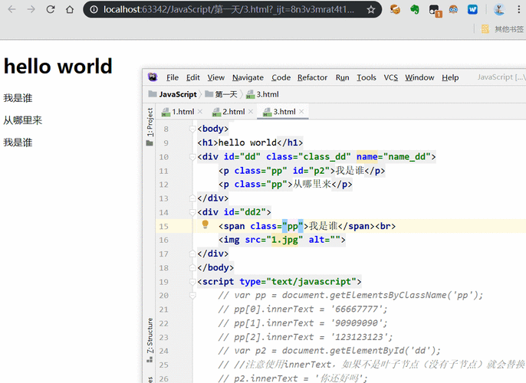Viewport: 526px width, 383px height.
Task: Collapse the script fold on line 19
Action: 192,281
